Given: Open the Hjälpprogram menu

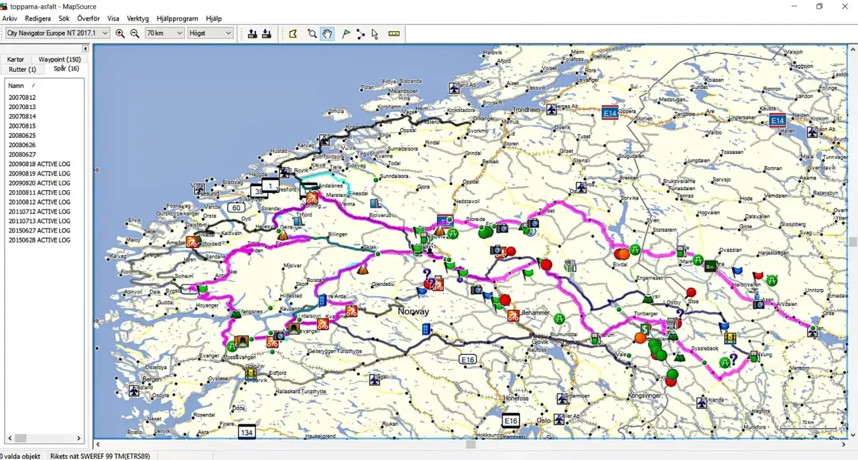Looking at the screenshot, I should coord(178,19).
